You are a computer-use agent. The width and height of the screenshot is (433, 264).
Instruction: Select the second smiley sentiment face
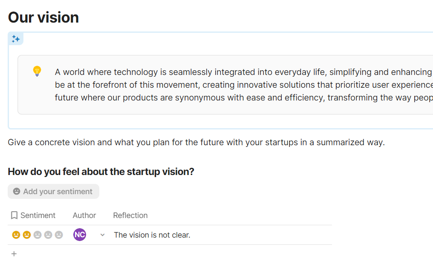[x=27, y=235]
